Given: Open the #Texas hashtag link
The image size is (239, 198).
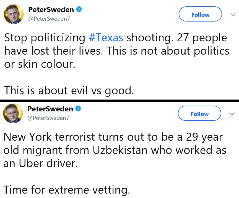Looking at the screenshot, I should [x=106, y=38].
